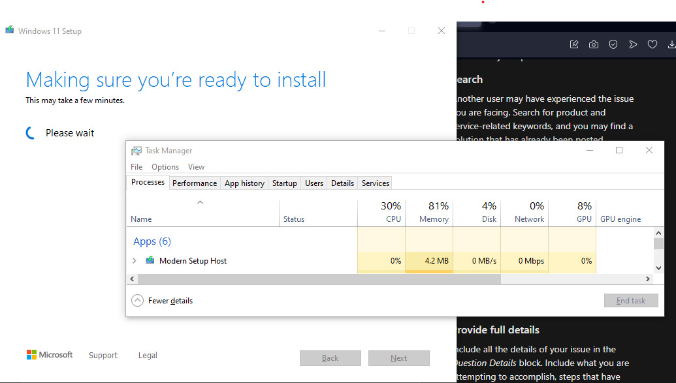Image resolution: width=676 pixels, height=383 pixels.
Task: Switch to the App history tab
Action: (x=244, y=183)
